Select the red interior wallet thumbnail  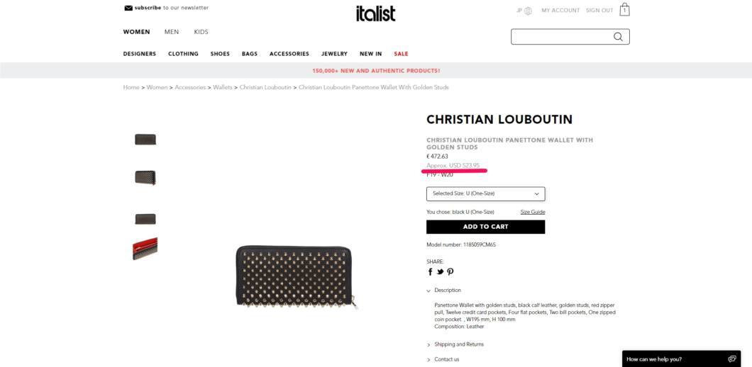point(145,249)
